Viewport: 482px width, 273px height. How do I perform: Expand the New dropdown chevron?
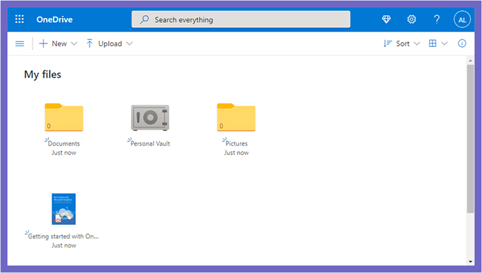74,43
